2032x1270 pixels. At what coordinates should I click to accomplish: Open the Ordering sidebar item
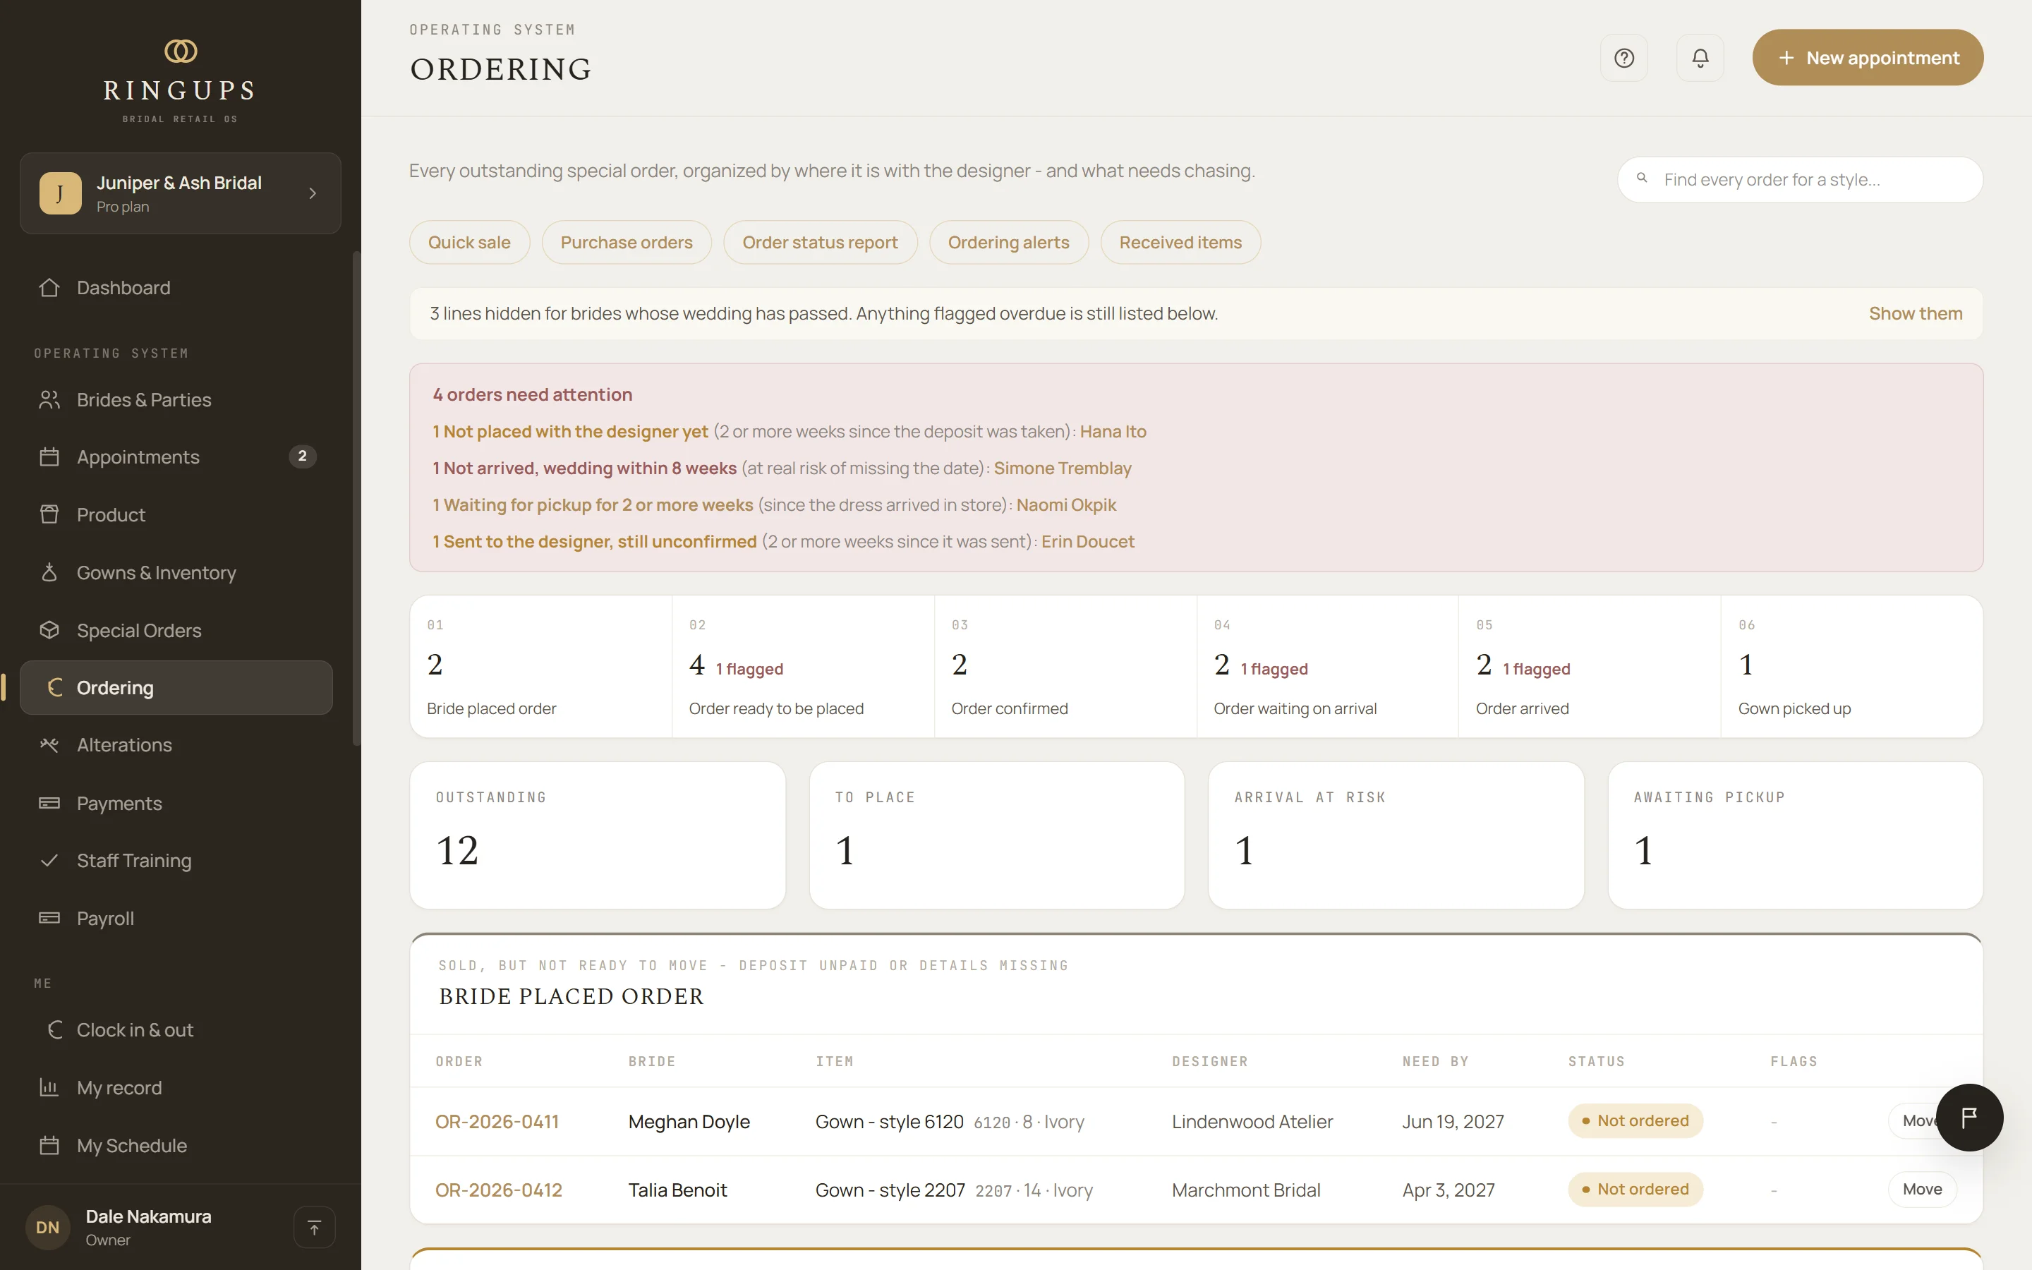click(x=176, y=687)
